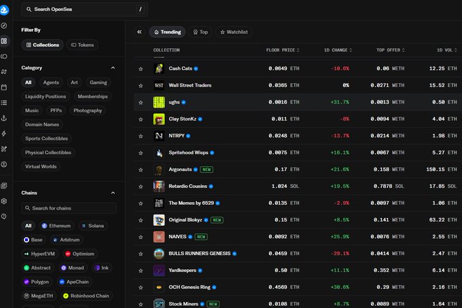Select the Collections filter tab

point(43,45)
